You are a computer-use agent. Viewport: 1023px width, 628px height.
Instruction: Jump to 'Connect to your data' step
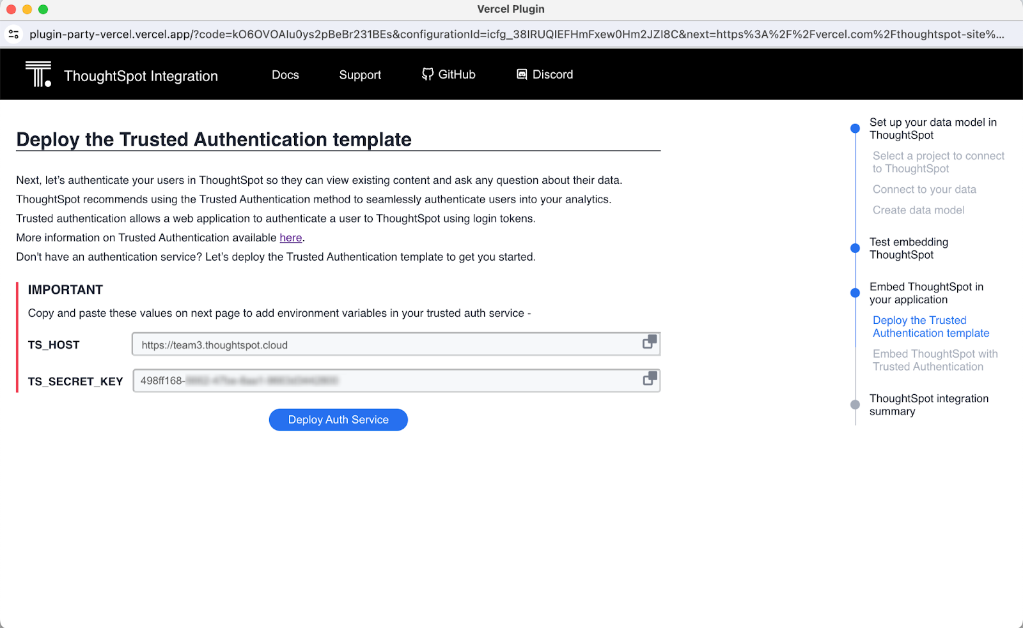[924, 189]
